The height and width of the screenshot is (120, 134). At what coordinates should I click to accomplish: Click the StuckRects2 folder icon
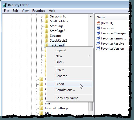(x=47, y=41)
